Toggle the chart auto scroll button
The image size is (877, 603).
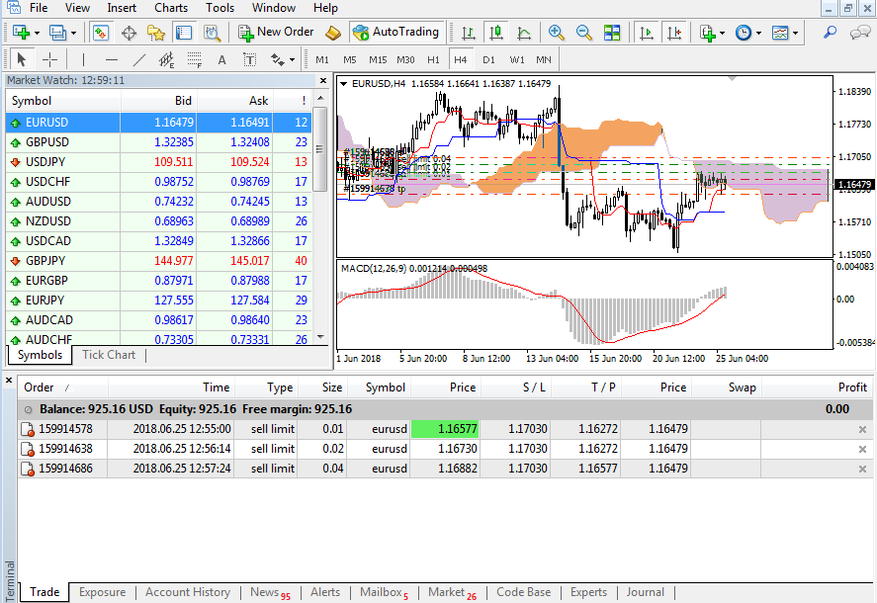[x=647, y=33]
